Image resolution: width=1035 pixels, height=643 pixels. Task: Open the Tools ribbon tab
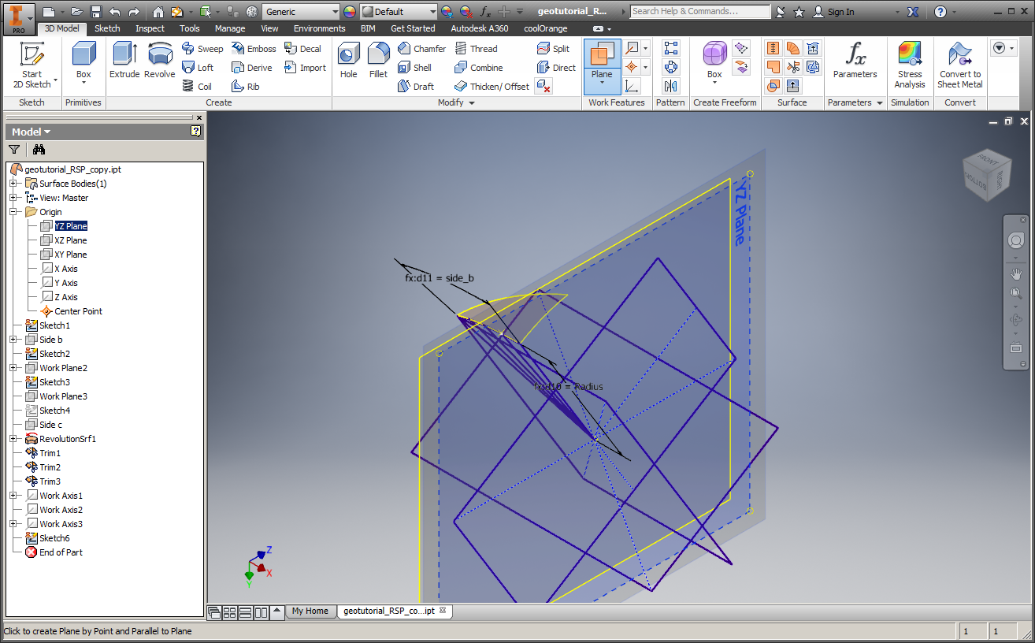click(x=190, y=28)
